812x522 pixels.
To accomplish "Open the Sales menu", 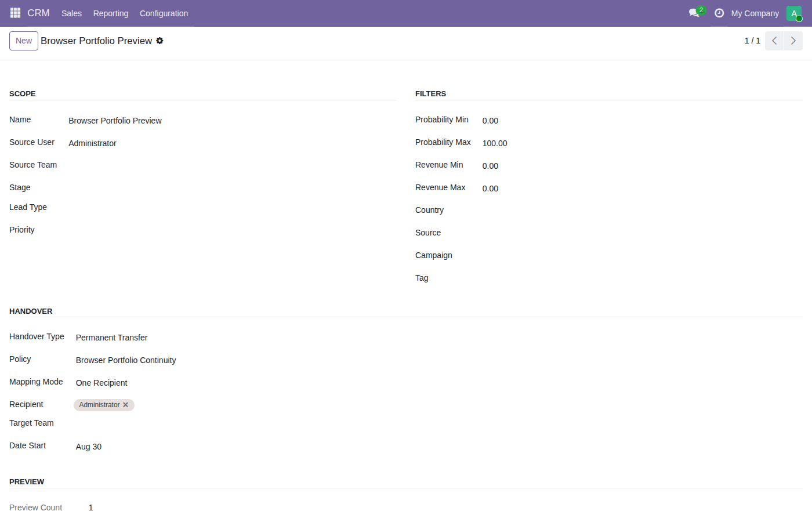I will pyautogui.click(x=71, y=13).
